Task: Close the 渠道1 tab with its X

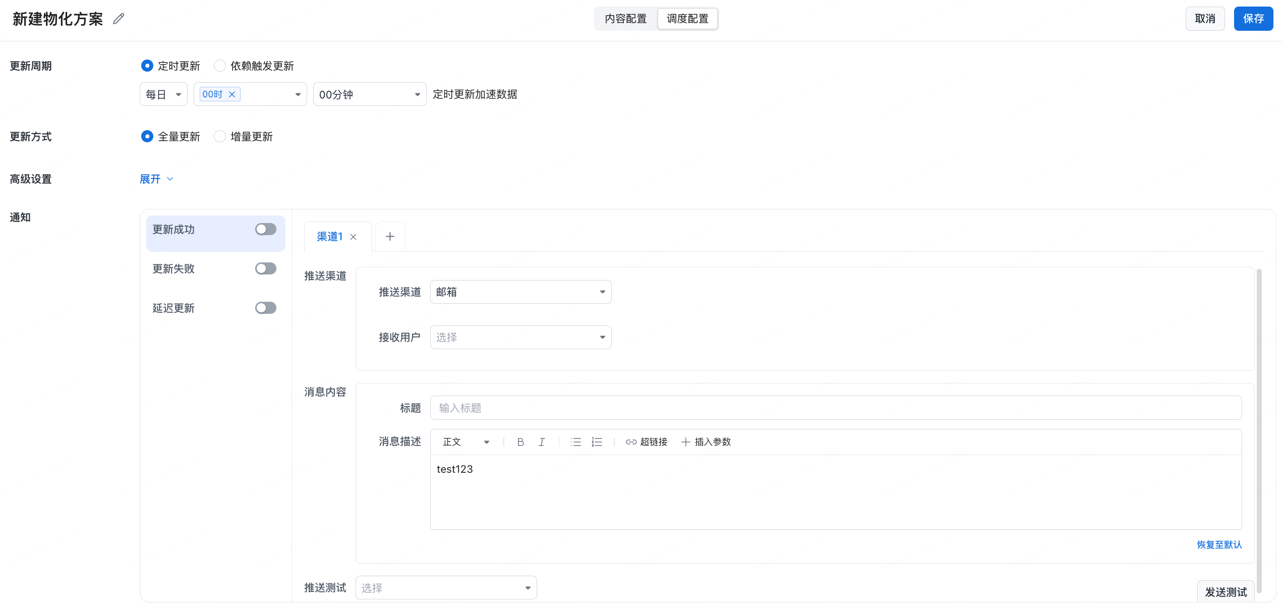Action: (354, 237)
